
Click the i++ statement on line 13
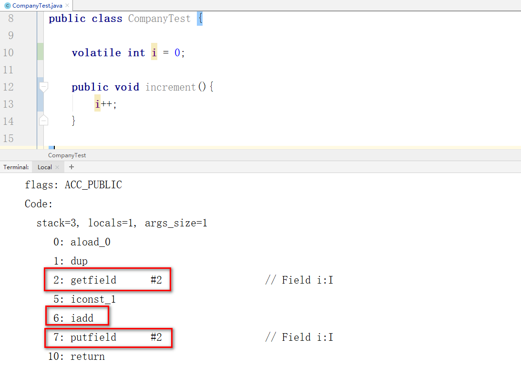[x=106, y=104]
